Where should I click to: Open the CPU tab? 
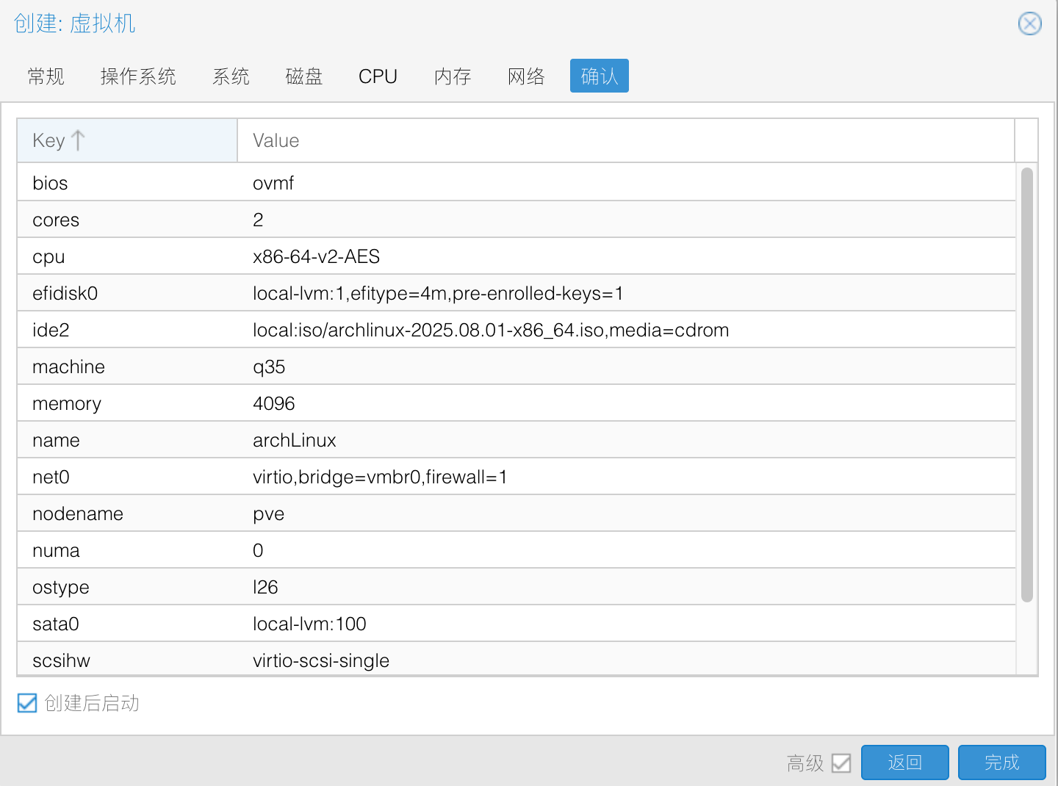(x=378, y=76)
